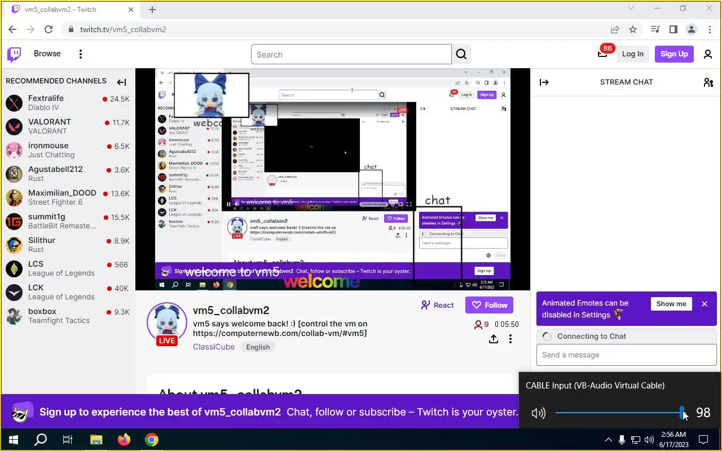Open the network tray icon

(636, 440)
